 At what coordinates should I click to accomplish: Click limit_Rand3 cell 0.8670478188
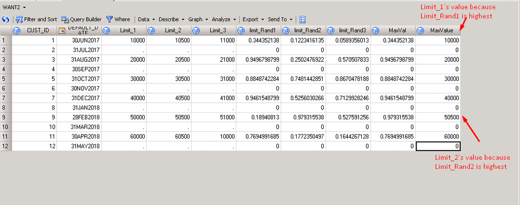(348, 79)
